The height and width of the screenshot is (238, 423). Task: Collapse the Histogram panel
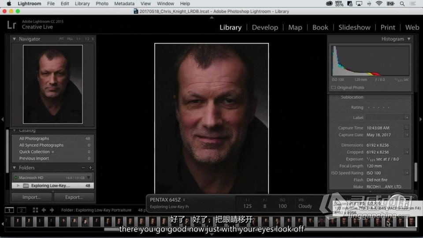click(409, 39)
